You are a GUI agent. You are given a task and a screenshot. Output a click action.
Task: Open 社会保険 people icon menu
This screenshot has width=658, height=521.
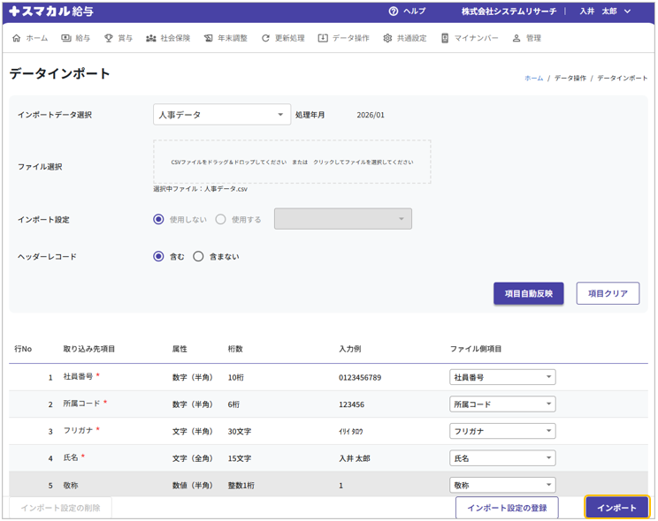151,39
